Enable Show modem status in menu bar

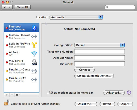point(48,93)
